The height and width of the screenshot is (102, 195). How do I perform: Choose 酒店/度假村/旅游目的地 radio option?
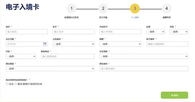pyautogui.click(x=16, y=84)
